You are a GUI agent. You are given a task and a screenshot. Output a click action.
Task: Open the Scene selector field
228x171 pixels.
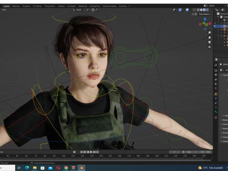click(217, 6)
